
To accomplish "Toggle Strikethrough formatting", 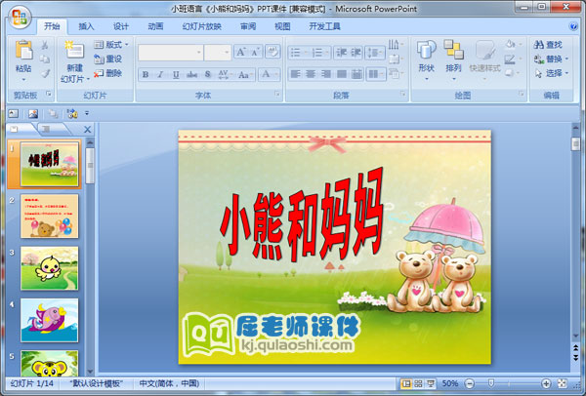I will pos(191,74).
